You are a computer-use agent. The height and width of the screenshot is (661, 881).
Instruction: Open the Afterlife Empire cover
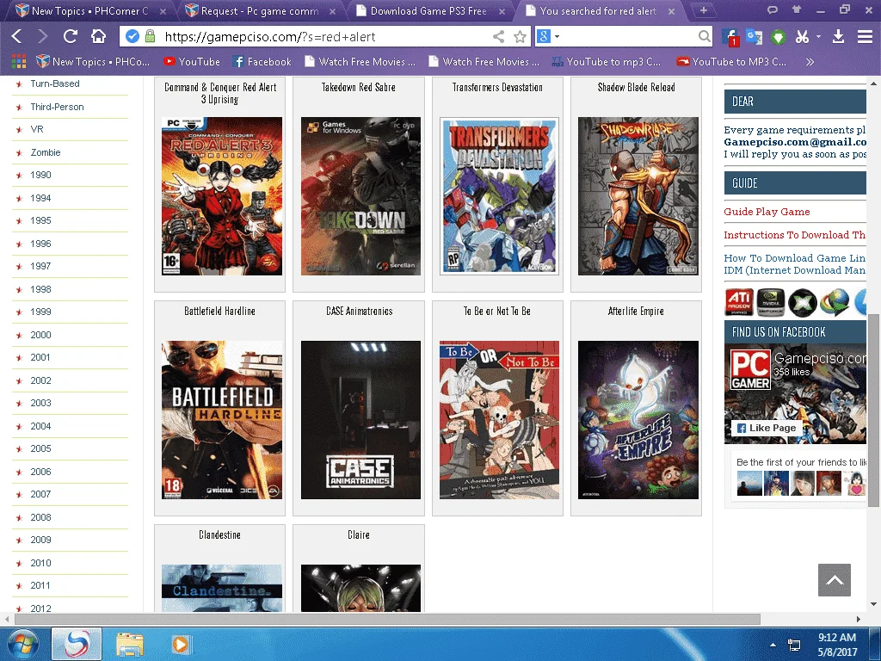pyautogui.click(x=638, y=420)
